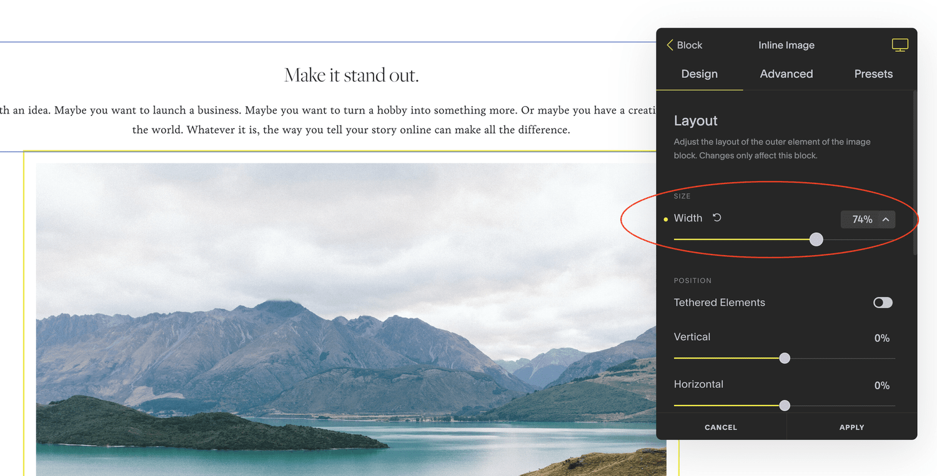
Task: Collapse the Block panel with the left arrow
Action: click(668, 45)
